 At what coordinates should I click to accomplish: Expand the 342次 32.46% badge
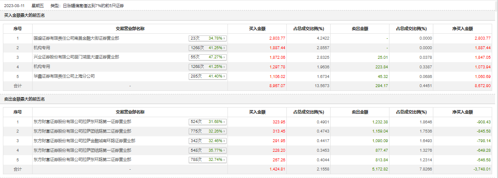[x=207, y=141]
